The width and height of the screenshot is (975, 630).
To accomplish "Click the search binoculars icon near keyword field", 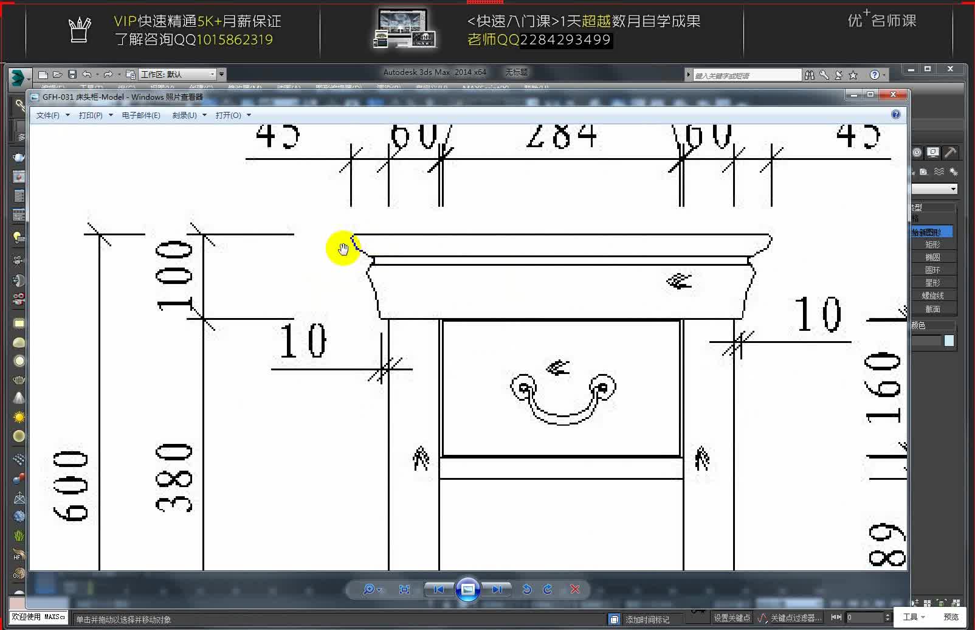I will [x=809, y=75].
